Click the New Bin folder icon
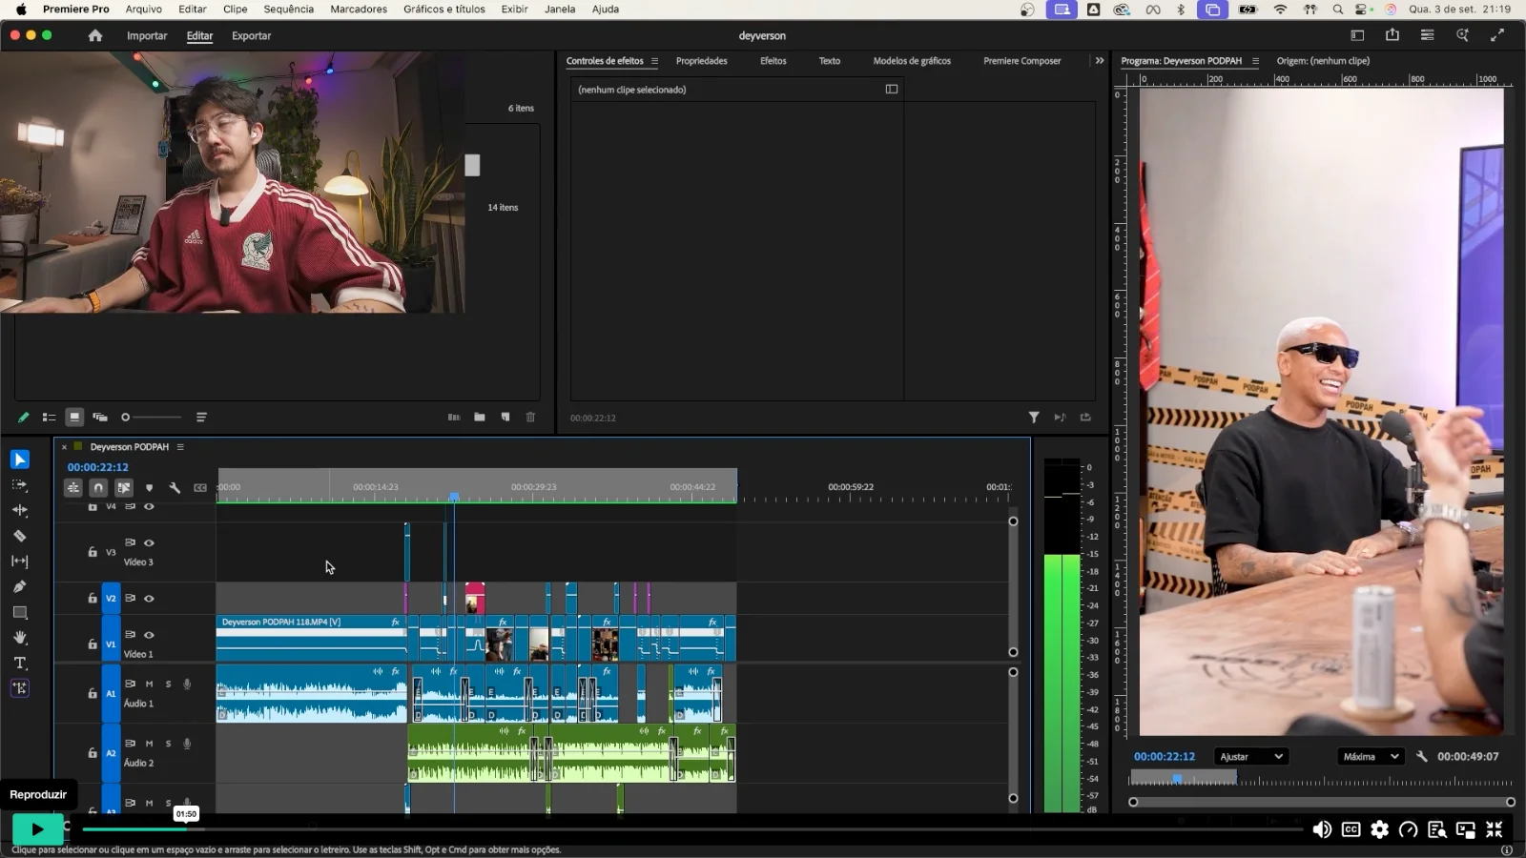 (x=480, y=417)
